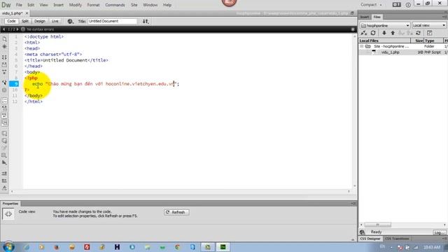The width and height of the screenshot is (448, 252).
Task: Switch to Code view
Action: (x=11, y=21)
